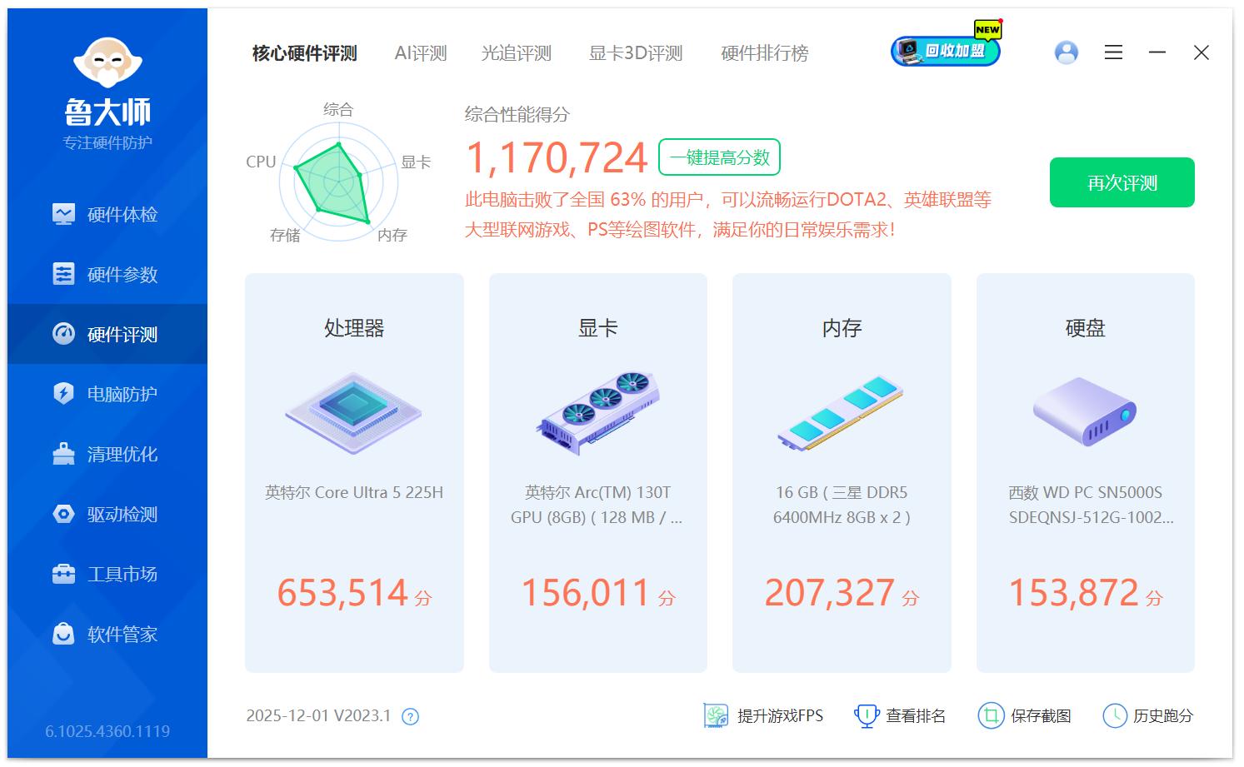Click the 保存截图 link

(1024, 715)
